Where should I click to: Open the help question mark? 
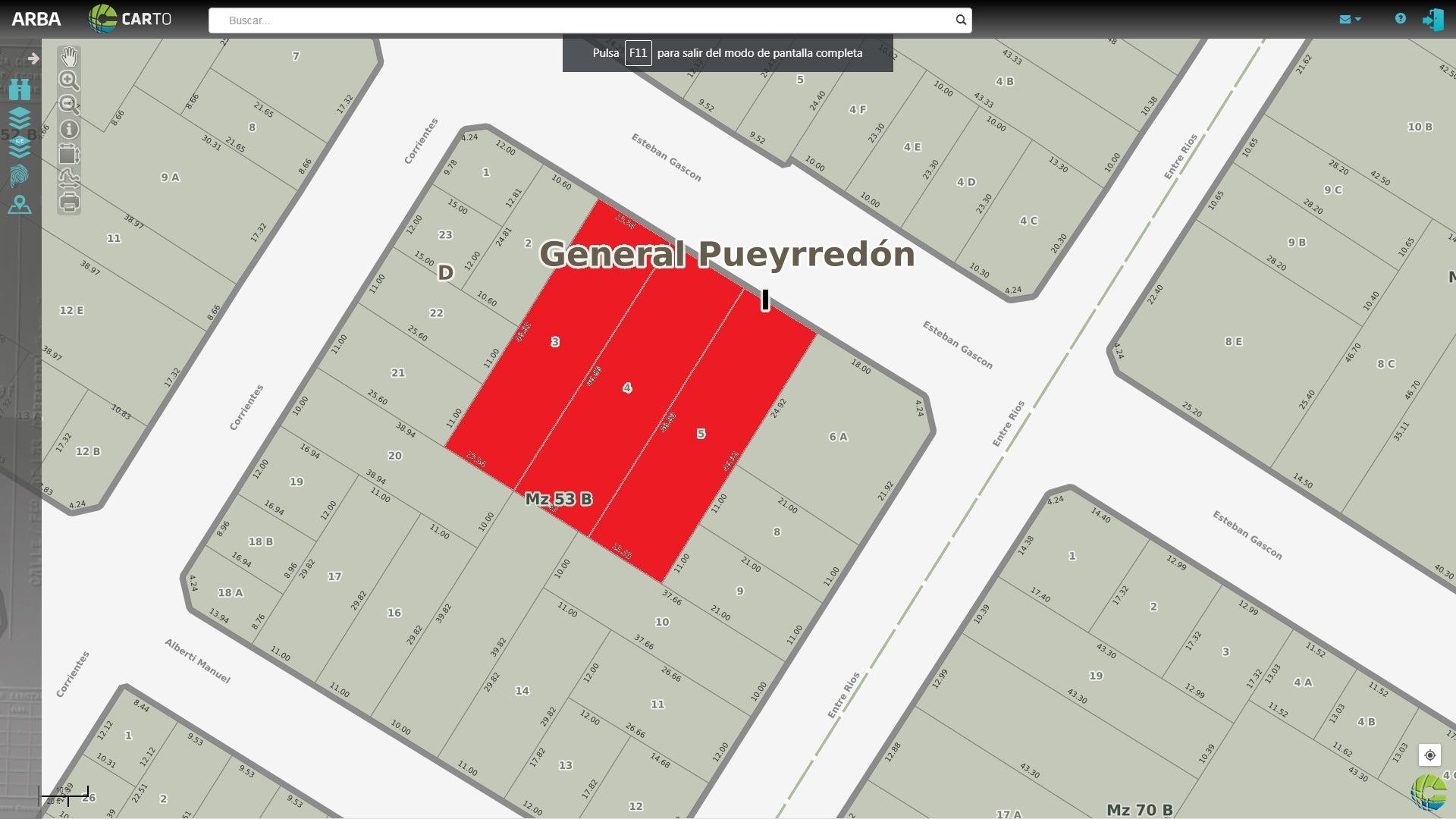[1400, 19]
